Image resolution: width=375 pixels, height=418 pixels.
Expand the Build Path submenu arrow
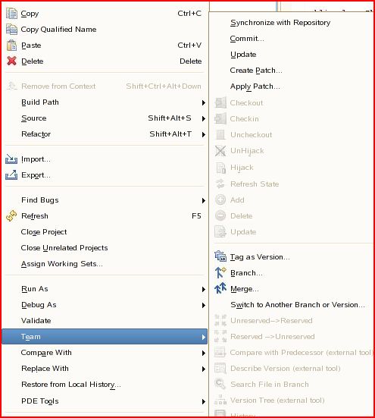point(204,102)
